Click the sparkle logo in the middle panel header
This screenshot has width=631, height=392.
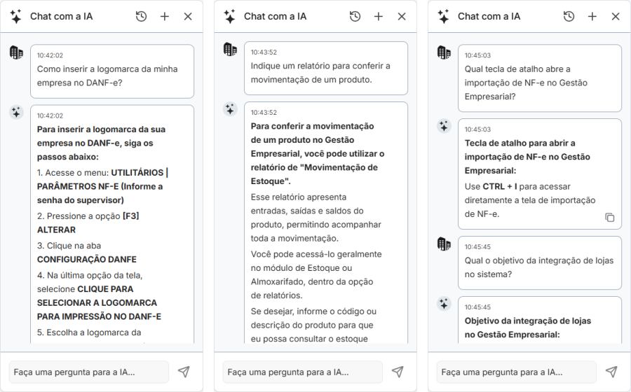click(x=229, y=17)
